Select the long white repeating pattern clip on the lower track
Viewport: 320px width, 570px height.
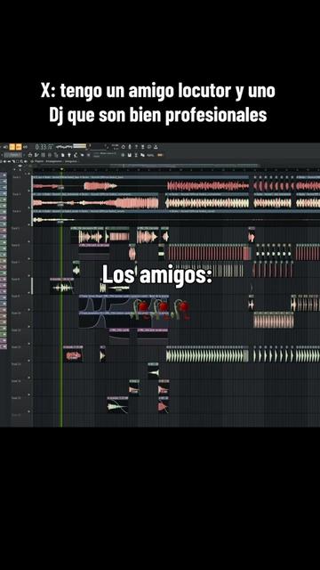coord(207,354)
